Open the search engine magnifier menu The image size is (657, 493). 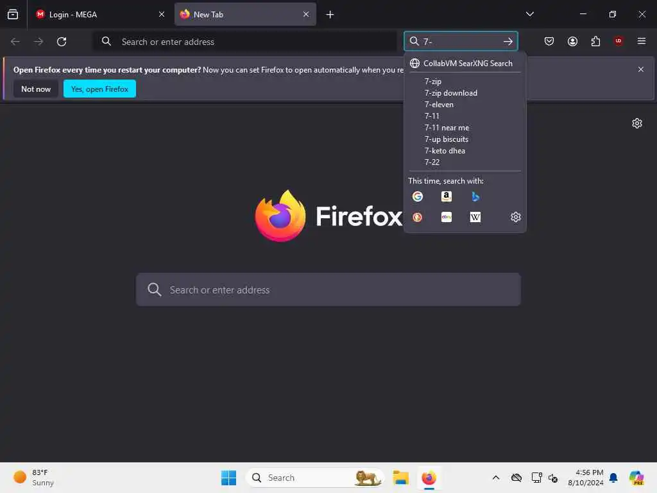[x=414, y=41]
